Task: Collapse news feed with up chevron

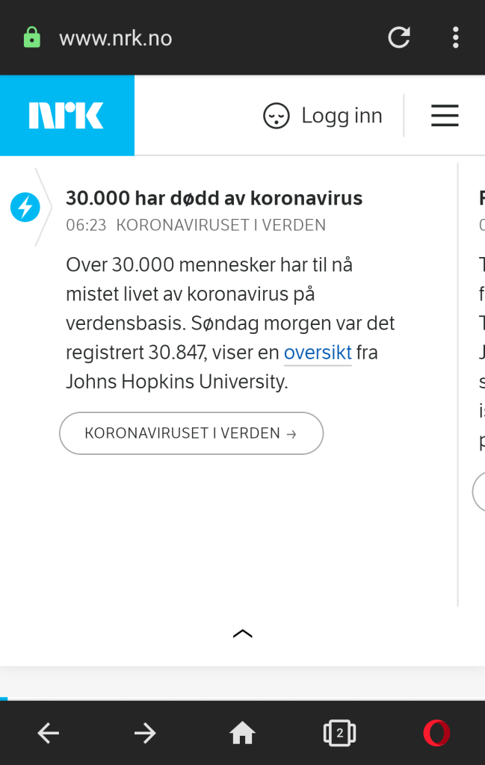Action: click(243, 634)
